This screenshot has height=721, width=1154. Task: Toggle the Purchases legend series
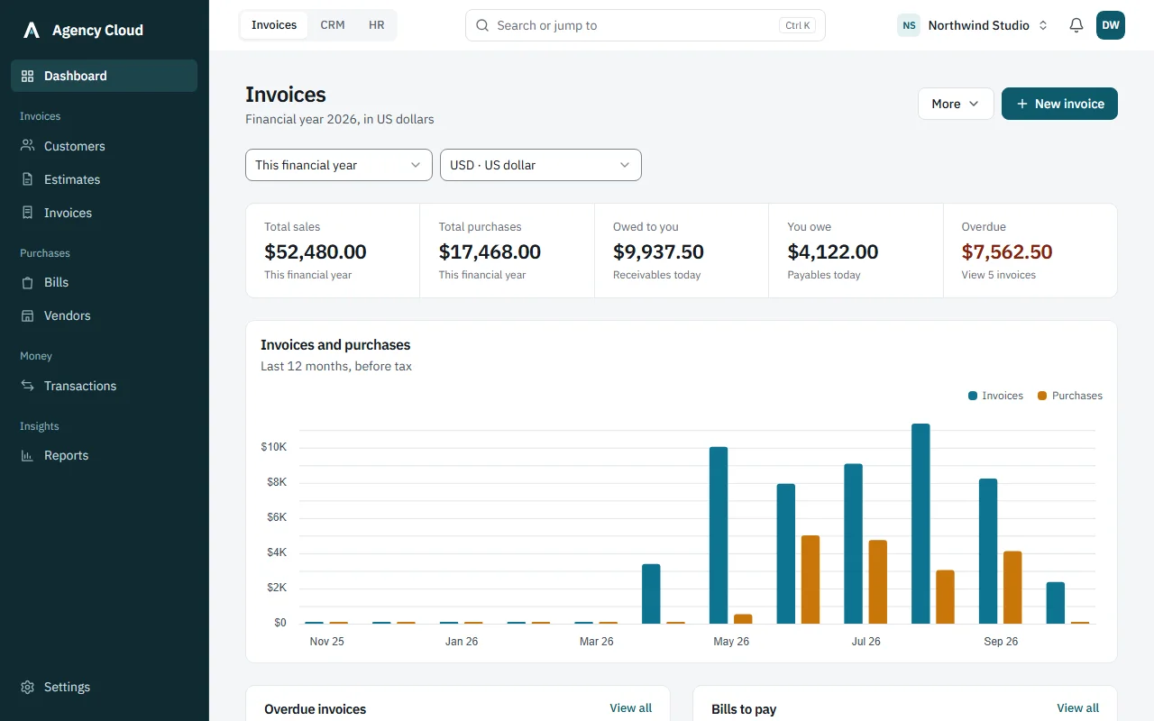[1069, 396]
